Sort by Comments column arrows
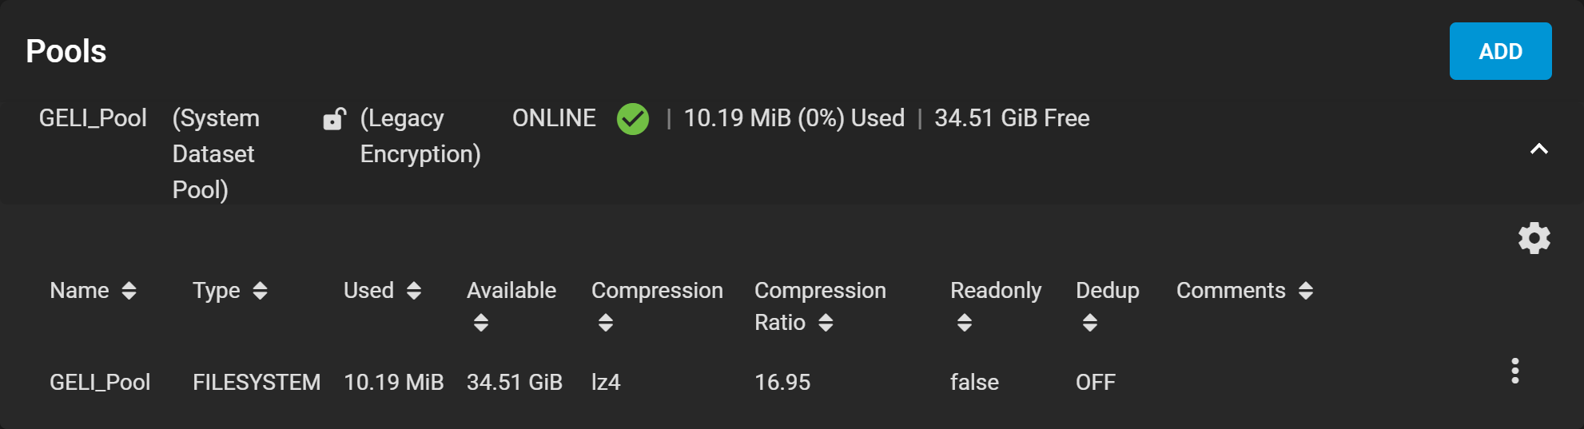The width and height of the screenshot is (1584, 429). tap(1306, 291)
